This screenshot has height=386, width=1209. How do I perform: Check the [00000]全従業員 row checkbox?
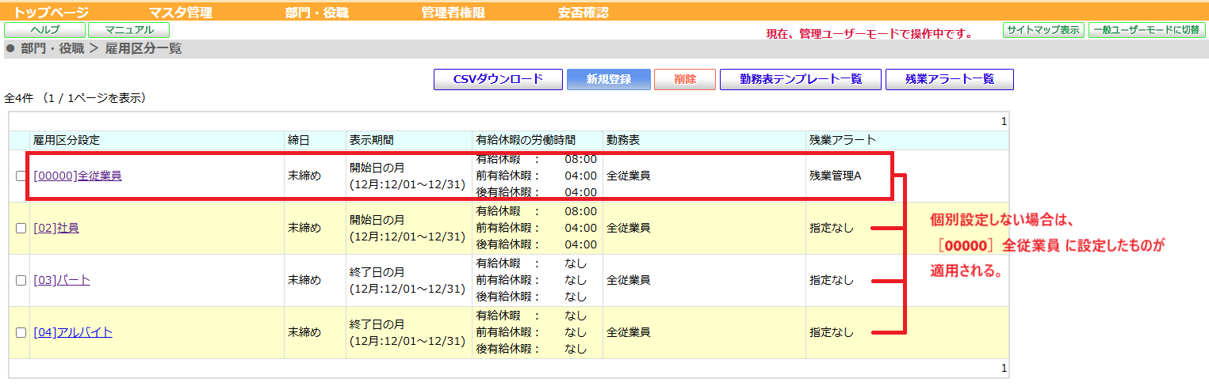[21, 176]
